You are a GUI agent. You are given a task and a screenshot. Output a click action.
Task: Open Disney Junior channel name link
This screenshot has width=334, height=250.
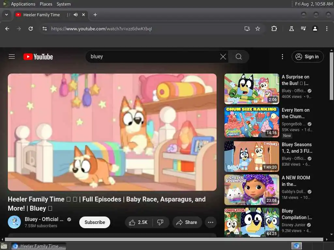tap(293, 225)
